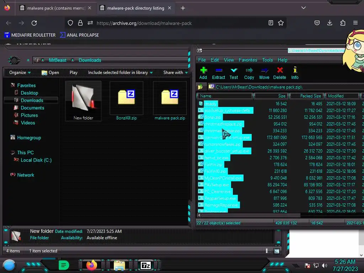
Task: Bookmark this page with the star icon
Action: (281, 23)
